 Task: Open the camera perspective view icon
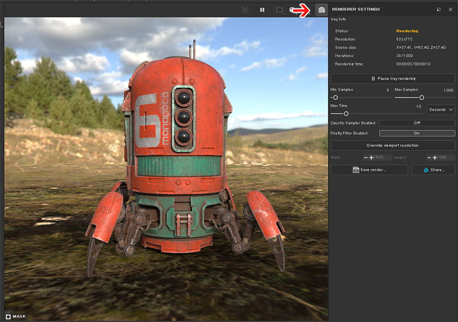tap(279, 10)
